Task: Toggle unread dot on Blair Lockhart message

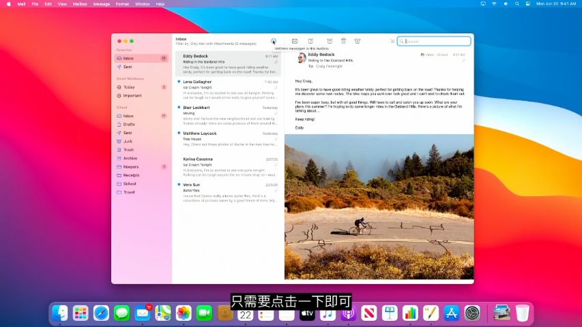Action: 179,107
